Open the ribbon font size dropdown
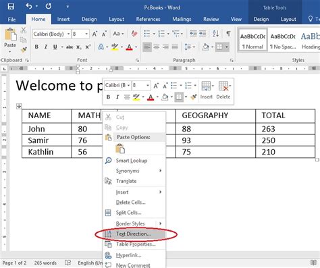Image resolution: width=320 pixels, height=268 pixels. point(86,34)
